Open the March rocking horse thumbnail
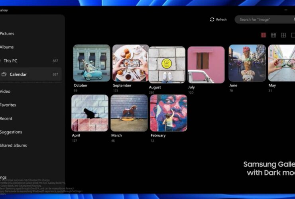The width and height of the screenshot is (295, 199). 129,113
